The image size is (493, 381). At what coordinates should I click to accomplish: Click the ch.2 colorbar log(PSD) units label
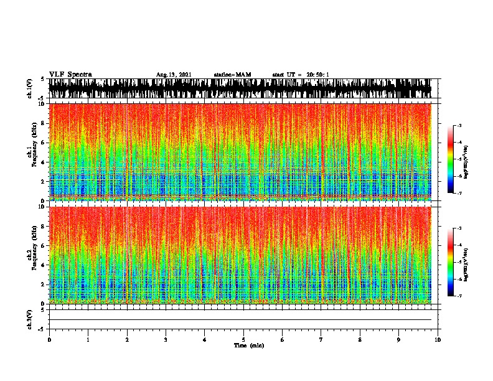pos(466,265)
